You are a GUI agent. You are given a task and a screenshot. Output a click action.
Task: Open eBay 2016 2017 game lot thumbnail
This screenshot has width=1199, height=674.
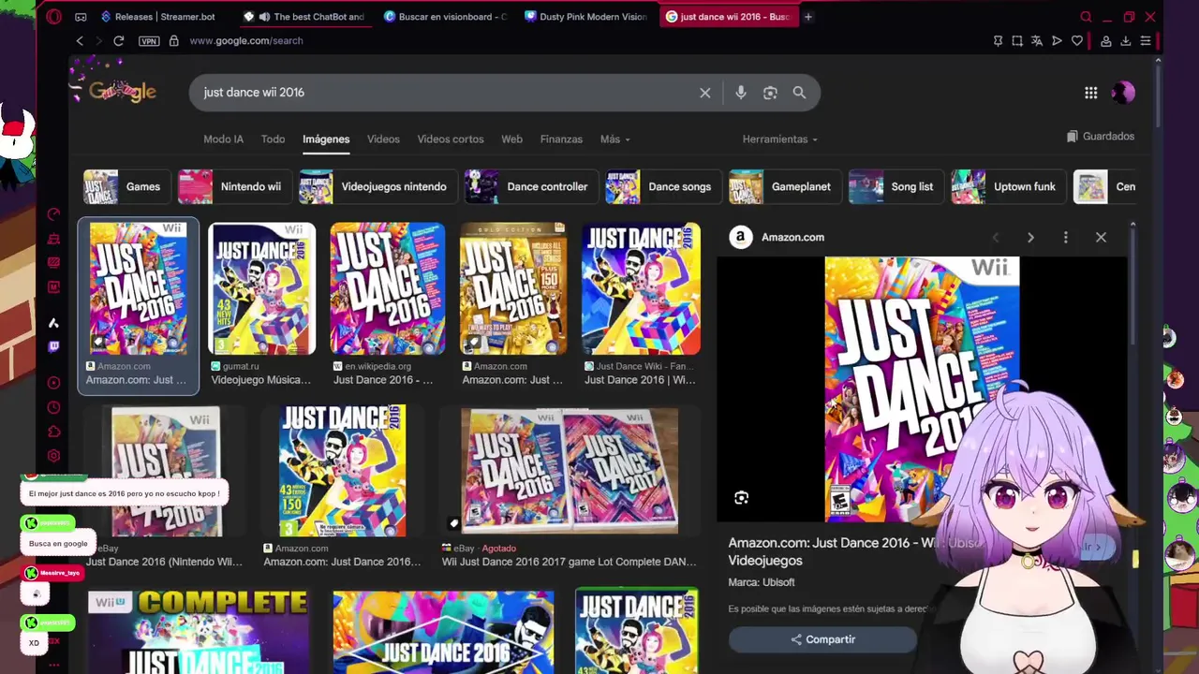(x=570, y=470)
